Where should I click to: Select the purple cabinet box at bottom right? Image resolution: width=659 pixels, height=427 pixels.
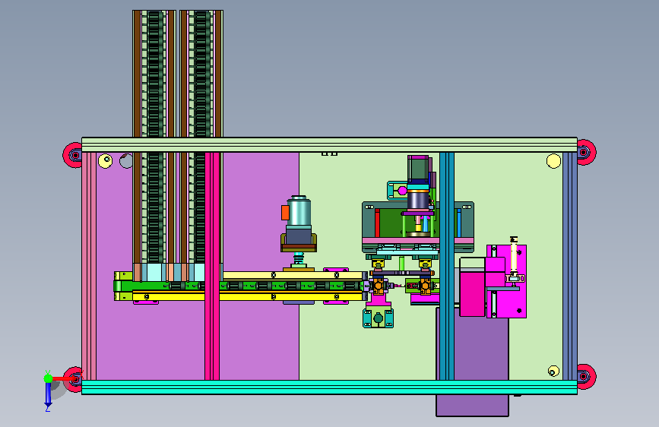click(x=472, y=362)
